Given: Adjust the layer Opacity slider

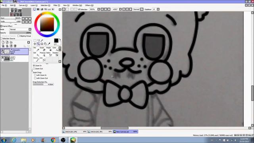Looking at the screenshot, I should click(x=20, y=33).
